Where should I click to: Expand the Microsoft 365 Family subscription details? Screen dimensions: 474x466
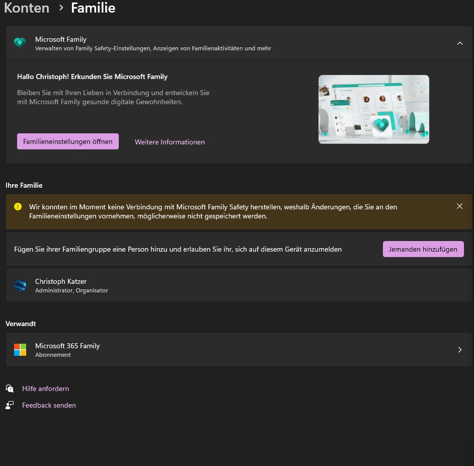(x=459, y=349)
